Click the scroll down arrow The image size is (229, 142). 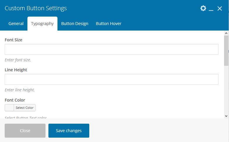click(226, 116)
